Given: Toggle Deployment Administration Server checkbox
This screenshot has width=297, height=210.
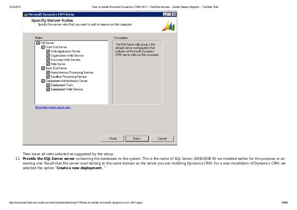Looking at the screenshot, I should pyautogui.click(x=43, y=81).
